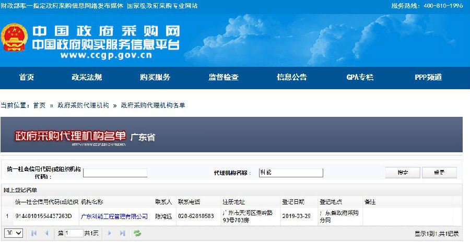Viewport: 470px width, 242px height.
Task: Click the 代理机构名称 text field
Action: click(290, 173)
